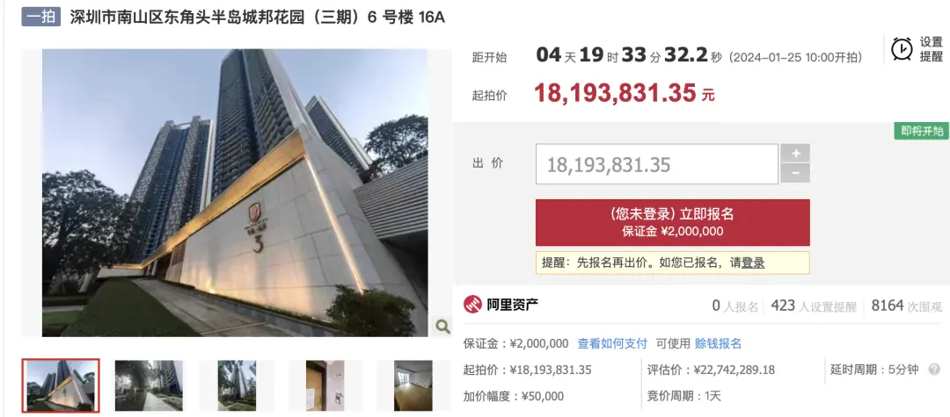The width and height of the screenshot is (950, 417).
Task: Select the fifth thumbnail of the interior room
Action: coord(413,385)
